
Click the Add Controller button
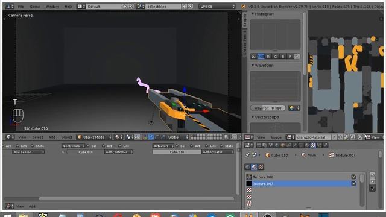(x=119, y=152)
